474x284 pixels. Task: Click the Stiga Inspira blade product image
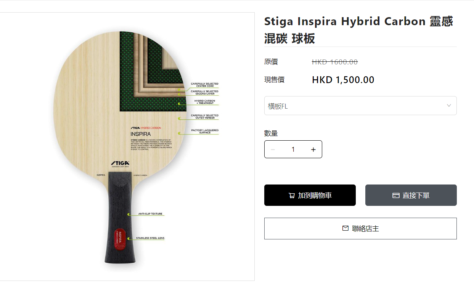point(127,147)
